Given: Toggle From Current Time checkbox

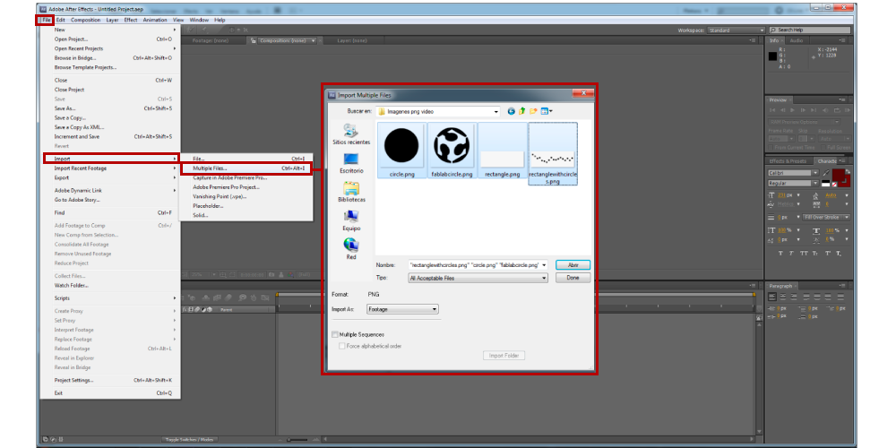Looking at the screenshot, I should [x=771, y=148].
